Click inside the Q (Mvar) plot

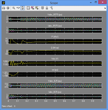click(x=55, y=52)
